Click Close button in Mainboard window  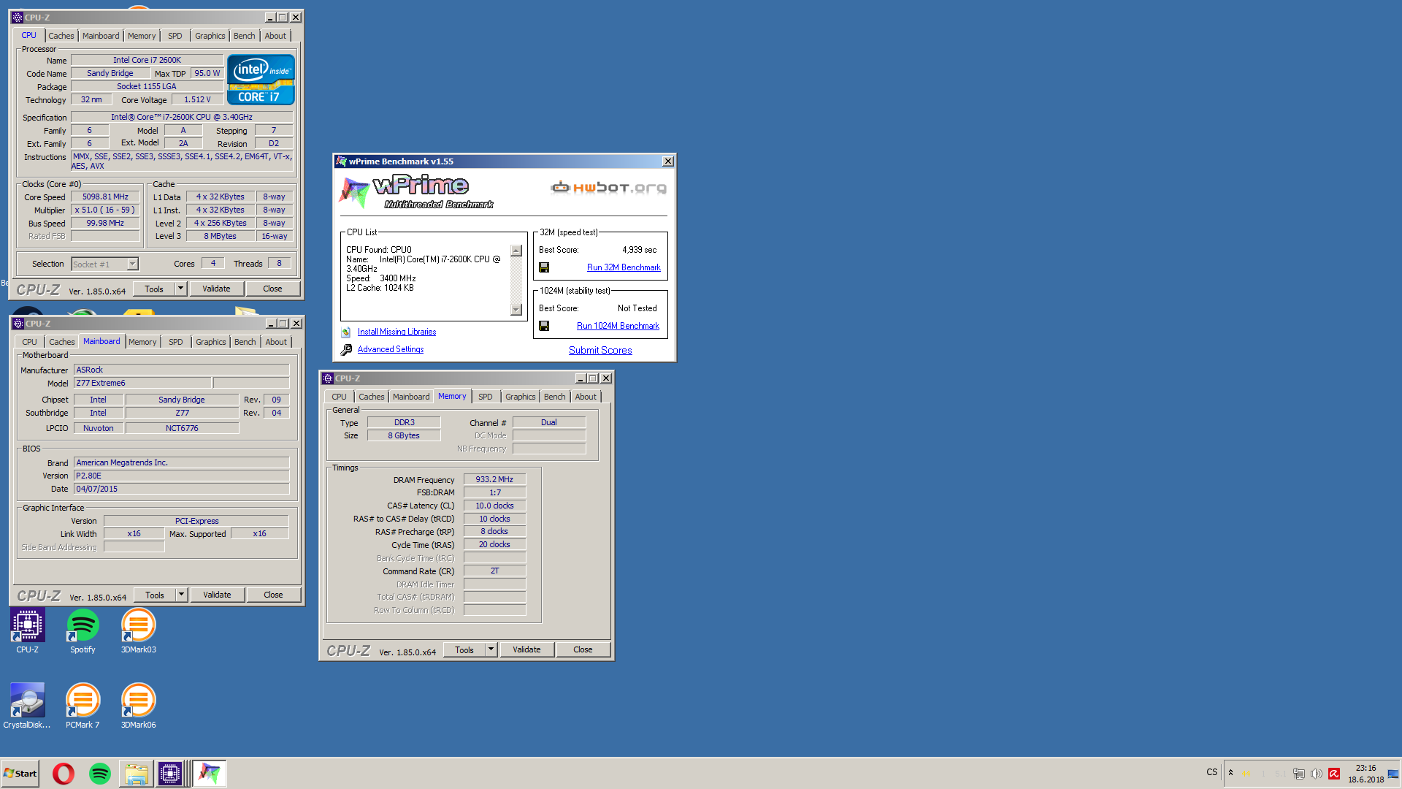(273, 595)
